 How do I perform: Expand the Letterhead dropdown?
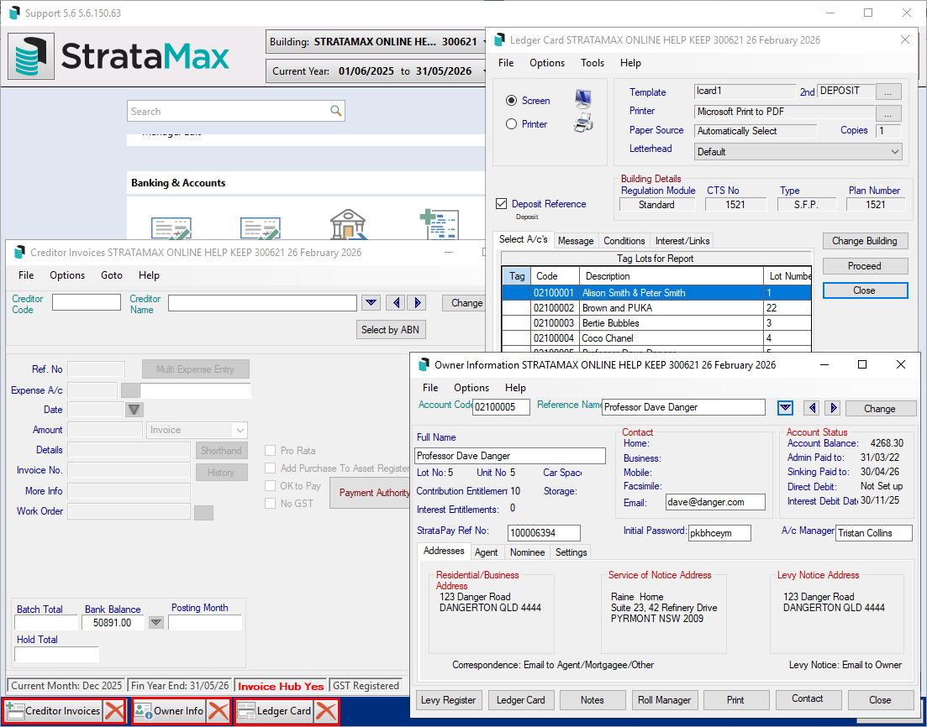[893, 152]
